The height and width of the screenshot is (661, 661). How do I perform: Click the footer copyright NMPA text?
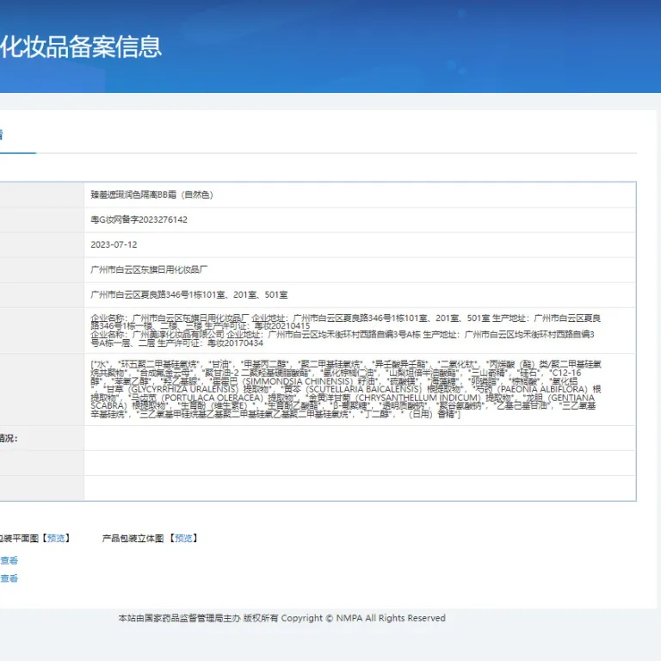pyautogui.click(x=281, y=618)
